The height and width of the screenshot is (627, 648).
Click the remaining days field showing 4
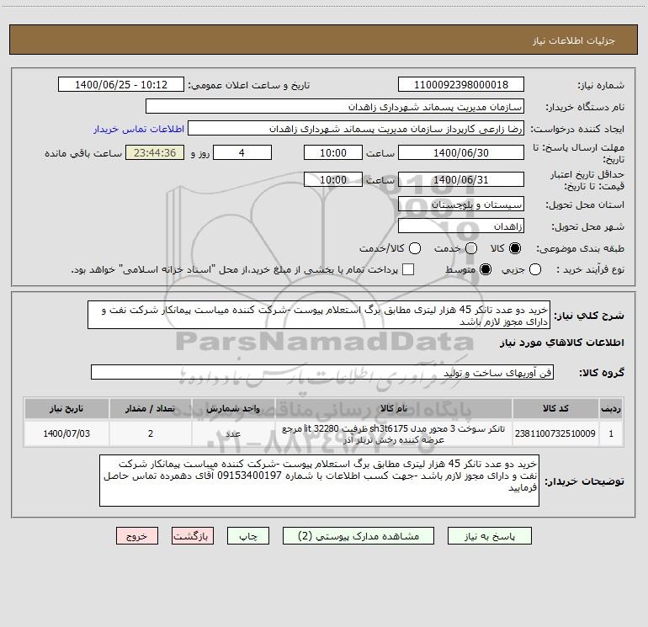tap(242, 152)
